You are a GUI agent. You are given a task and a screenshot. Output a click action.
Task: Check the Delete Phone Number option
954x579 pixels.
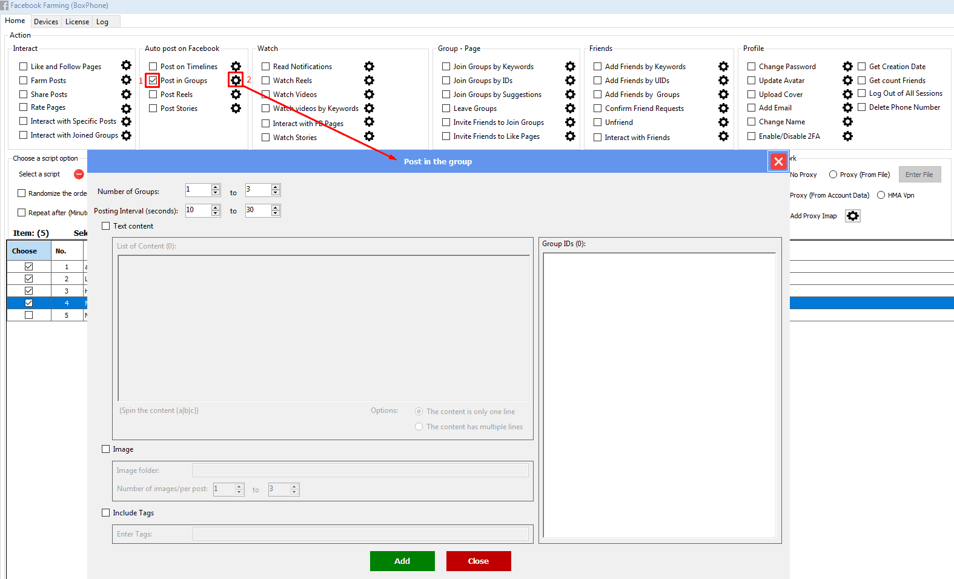point(861,107)
